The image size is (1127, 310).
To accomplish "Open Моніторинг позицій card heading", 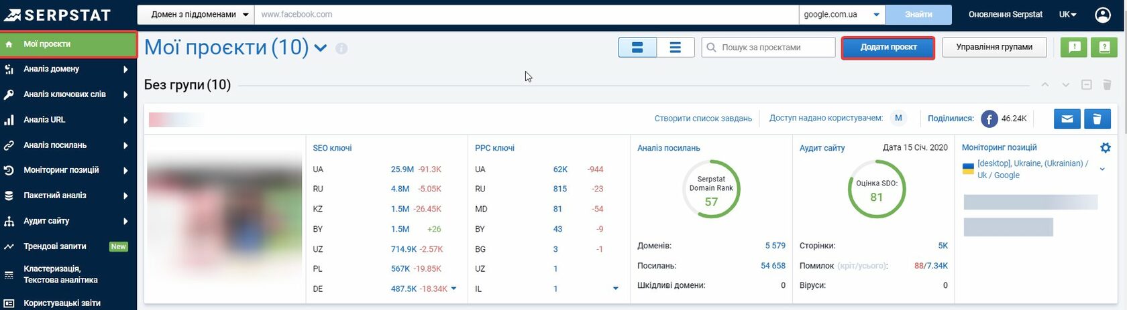I will click(x=999, y=147).
